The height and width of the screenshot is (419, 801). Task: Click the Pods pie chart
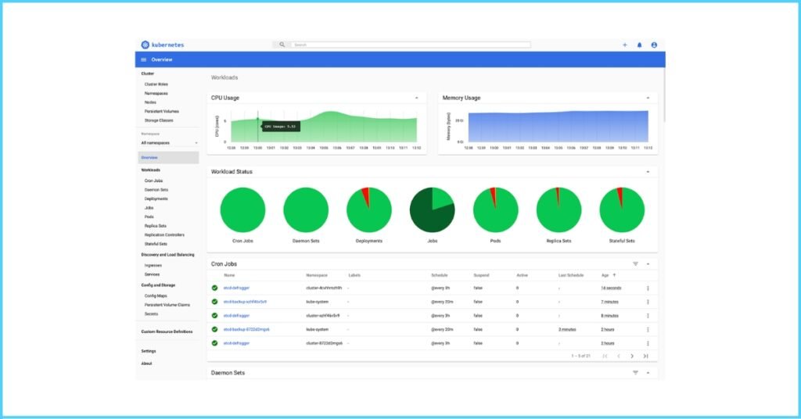point(495,209)
